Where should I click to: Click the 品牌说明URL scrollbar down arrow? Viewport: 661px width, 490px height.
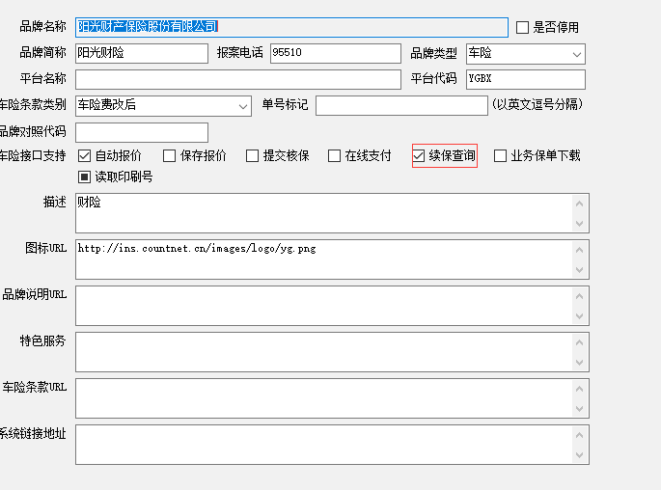[580, 316]
